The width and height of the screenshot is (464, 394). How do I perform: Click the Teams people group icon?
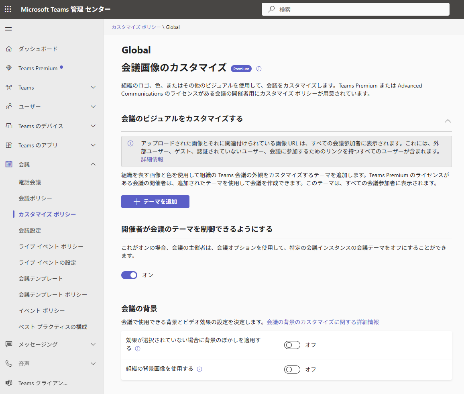pos(9,87)
